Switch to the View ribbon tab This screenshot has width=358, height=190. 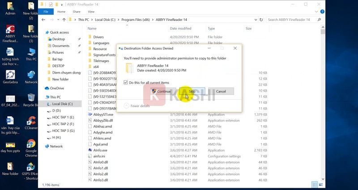pos(91,11)
